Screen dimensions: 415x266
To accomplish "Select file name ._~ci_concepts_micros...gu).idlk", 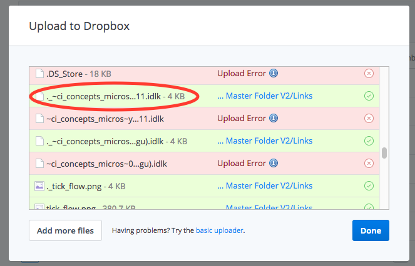I will tap(105, 142).
